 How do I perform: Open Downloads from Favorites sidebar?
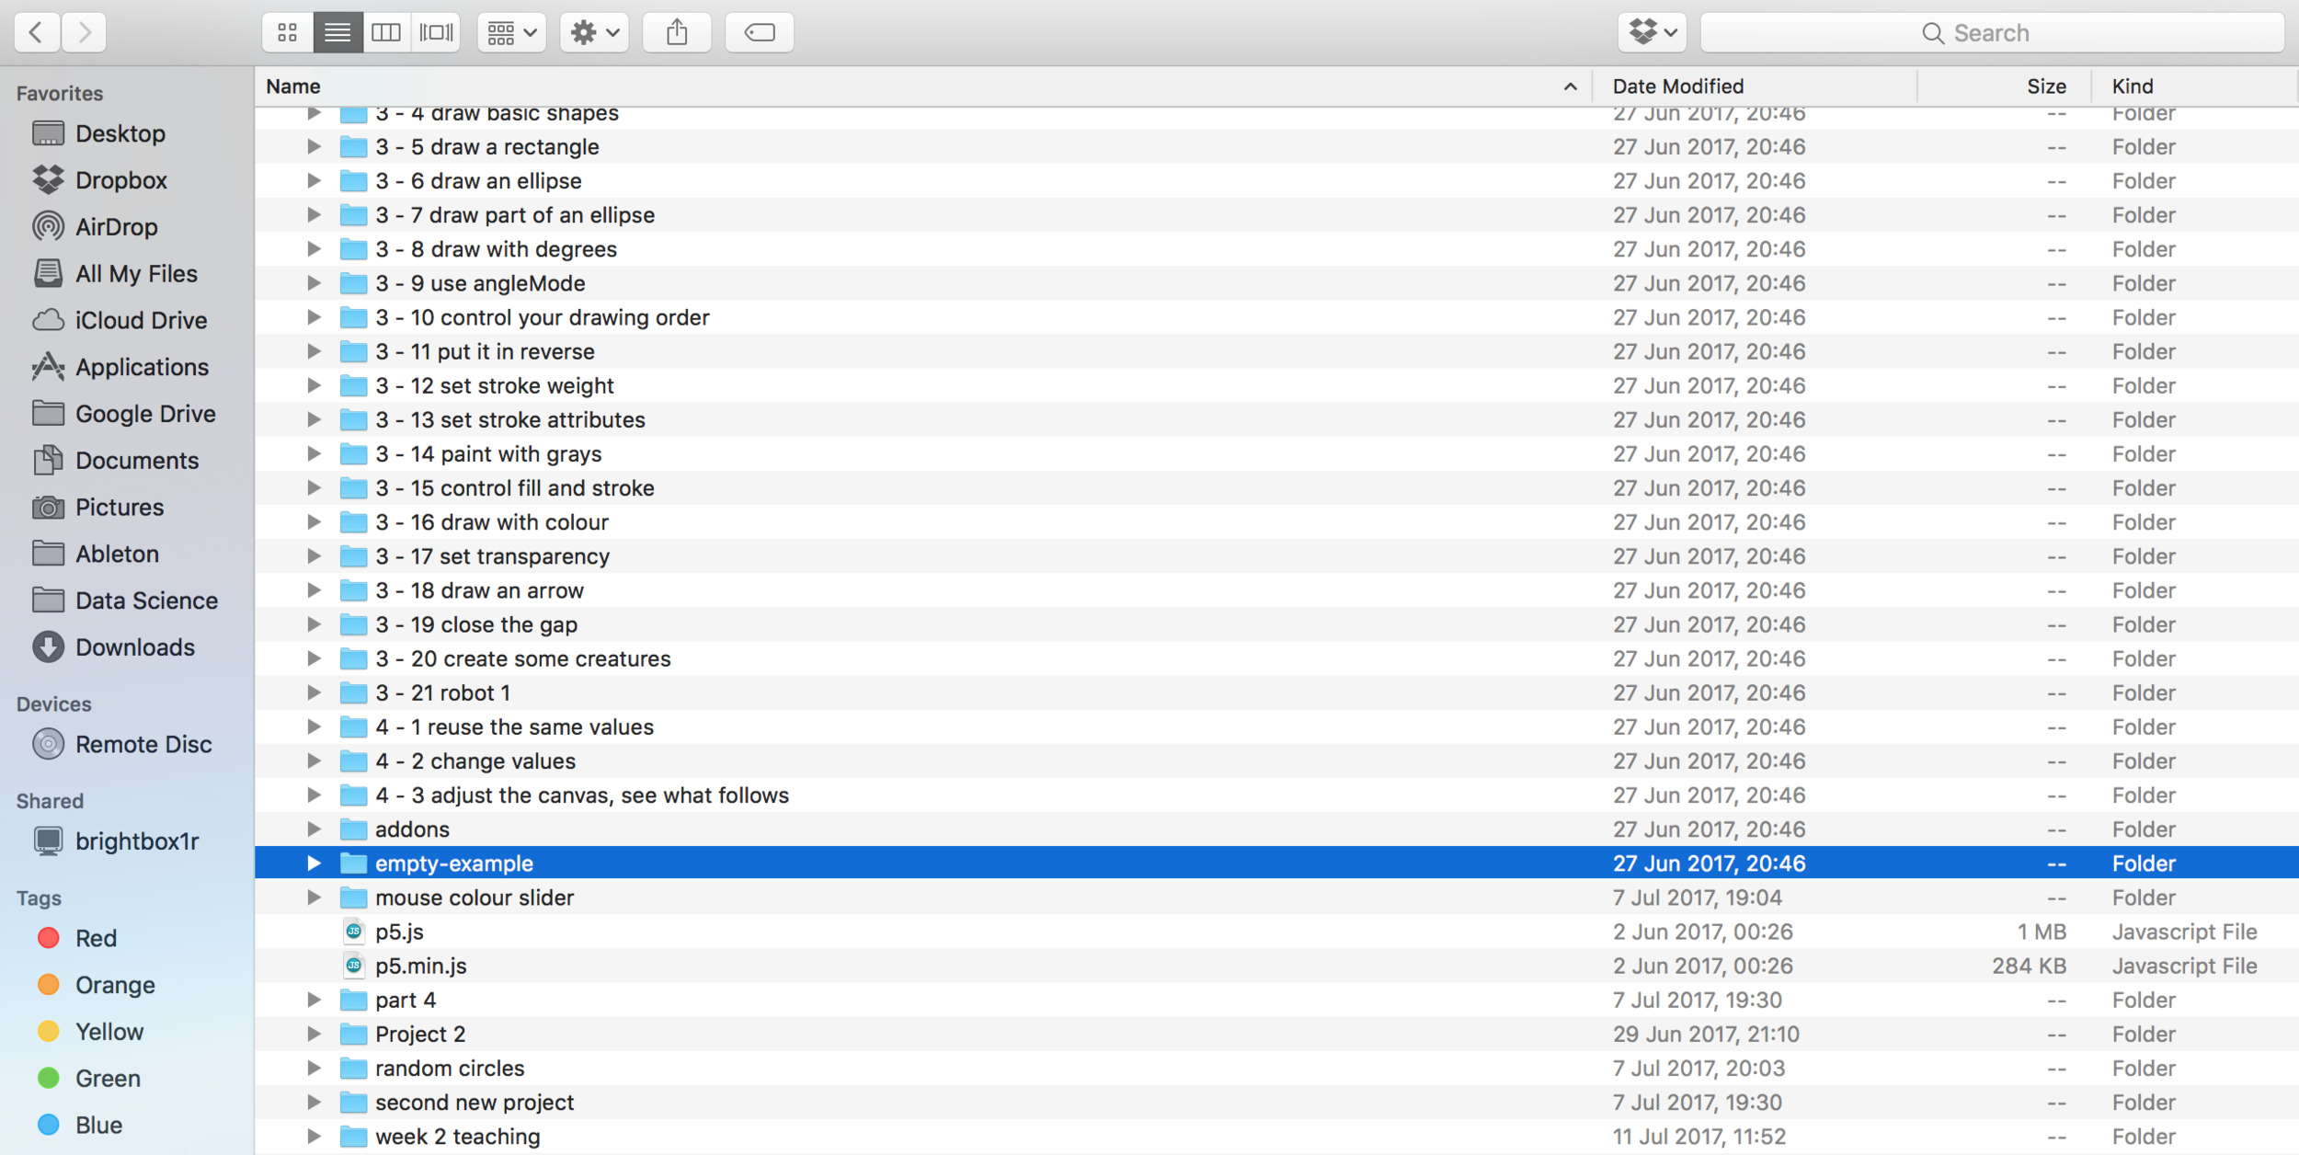(x=134, y=647)
